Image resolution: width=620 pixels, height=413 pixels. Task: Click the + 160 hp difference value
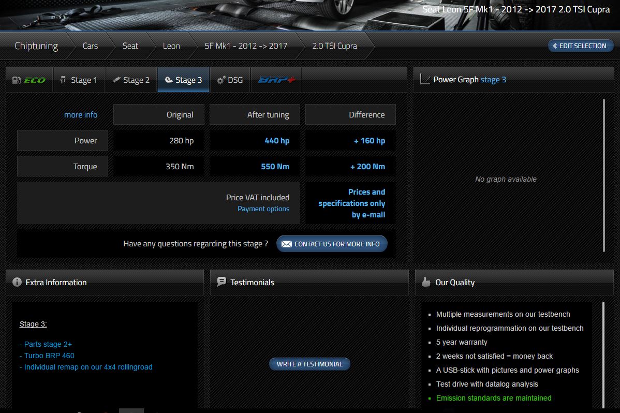click(x=370, y=141)
